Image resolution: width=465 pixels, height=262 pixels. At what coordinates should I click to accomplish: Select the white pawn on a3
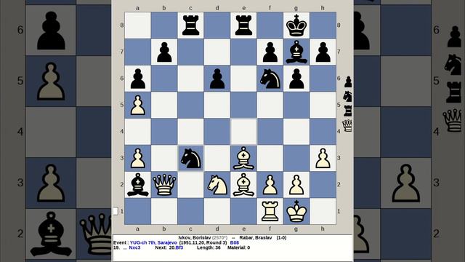[x=137, y=159]
